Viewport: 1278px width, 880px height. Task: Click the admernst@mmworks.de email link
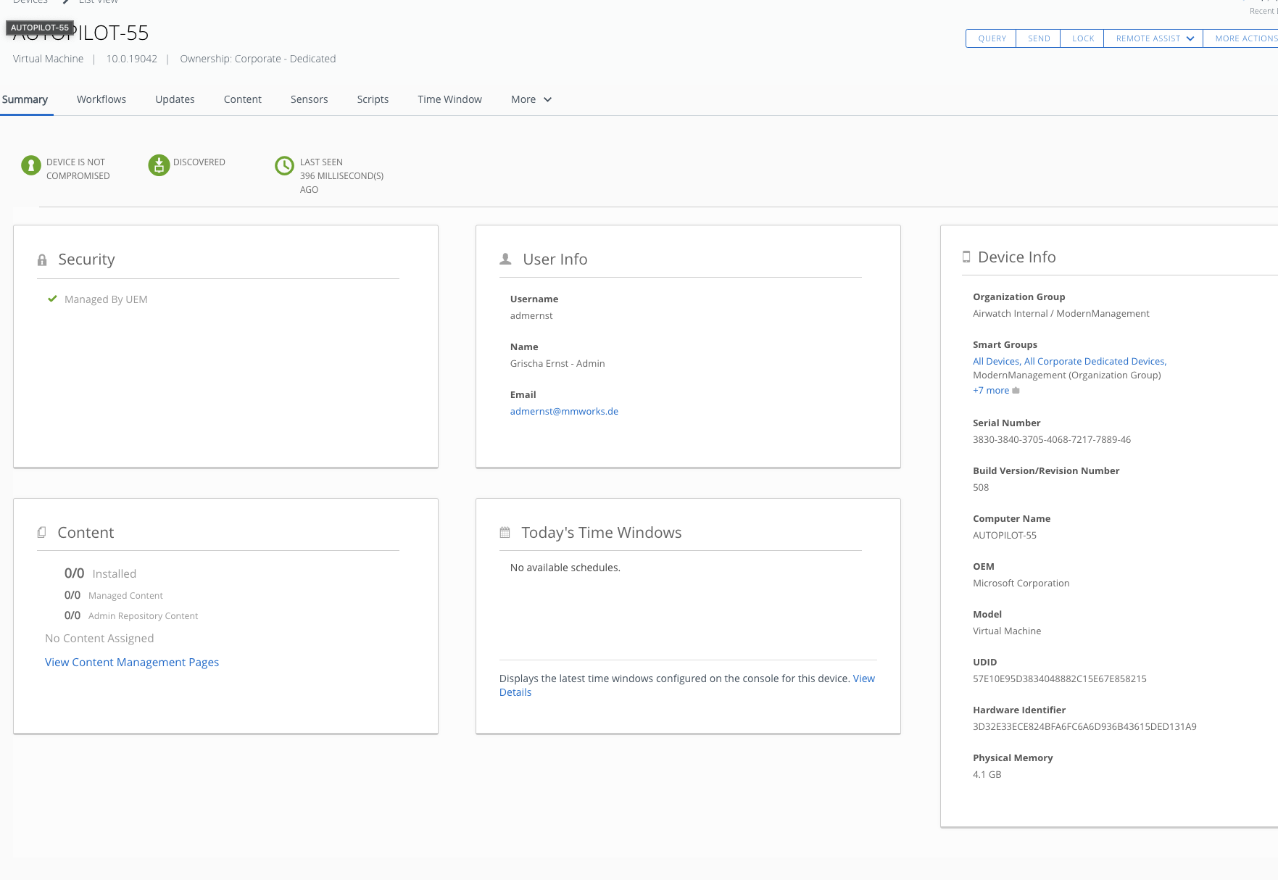(x=564, y=412)
